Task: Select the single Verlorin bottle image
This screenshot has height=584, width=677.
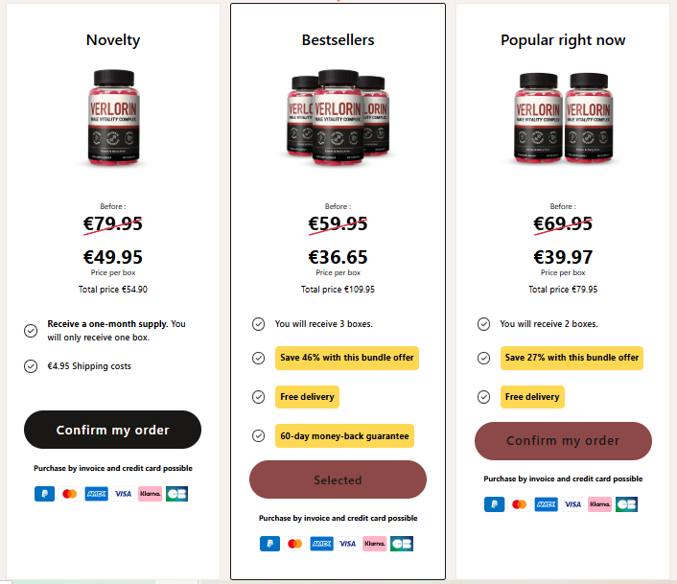Action: tap(113, 118)
